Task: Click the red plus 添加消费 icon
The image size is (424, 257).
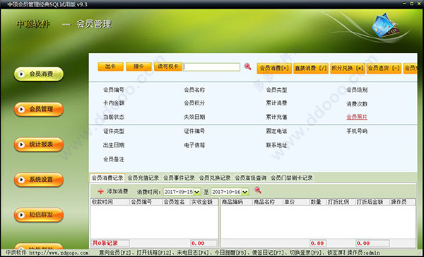Action: coord(100,191)
